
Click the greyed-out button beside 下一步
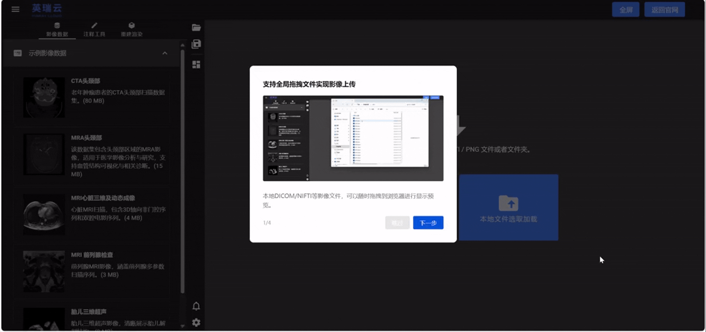pos(397,223)
